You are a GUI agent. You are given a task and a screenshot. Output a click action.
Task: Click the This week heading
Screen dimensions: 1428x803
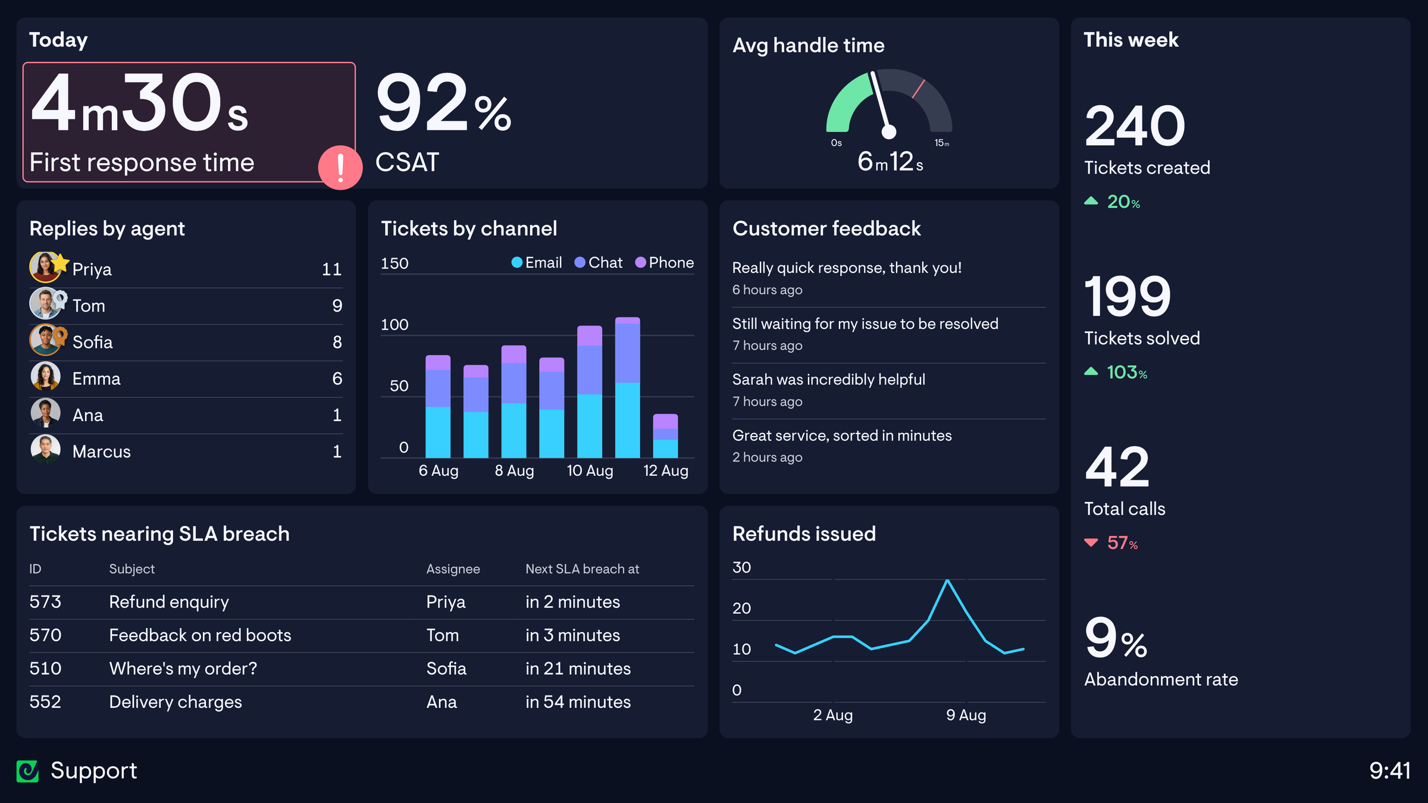click(x=1130, y=40)
